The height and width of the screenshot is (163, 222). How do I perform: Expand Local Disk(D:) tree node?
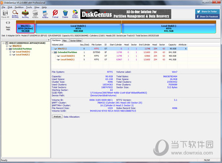pos(10,52)
